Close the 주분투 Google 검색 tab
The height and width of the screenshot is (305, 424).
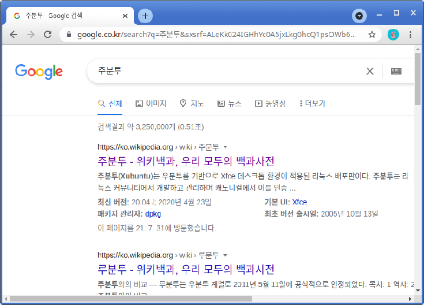click(x=125, y=16)
